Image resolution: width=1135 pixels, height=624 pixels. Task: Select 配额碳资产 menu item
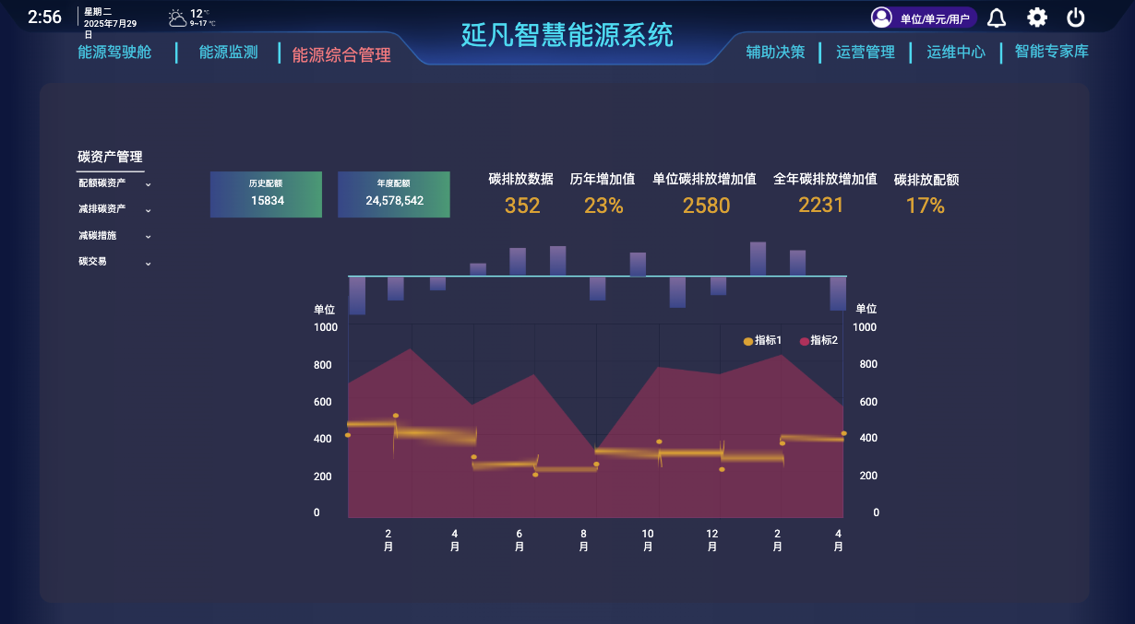[102, 183]
